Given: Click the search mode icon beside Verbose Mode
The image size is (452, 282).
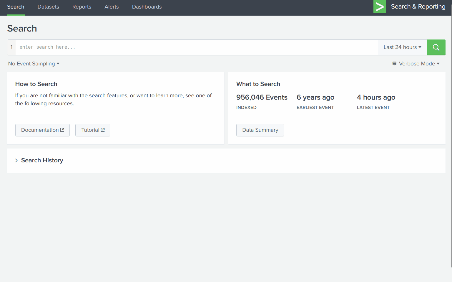Looking at the screenshot, I should tap(394, 63).
